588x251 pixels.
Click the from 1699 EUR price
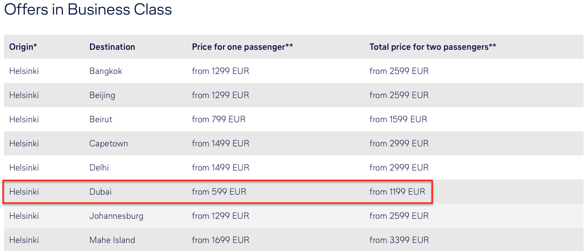[220, 240]
